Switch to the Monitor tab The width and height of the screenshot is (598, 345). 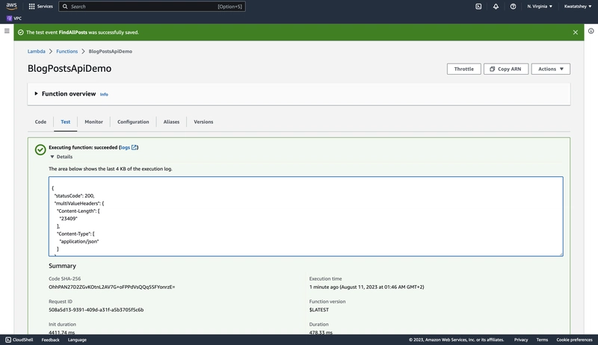(93, 122)
